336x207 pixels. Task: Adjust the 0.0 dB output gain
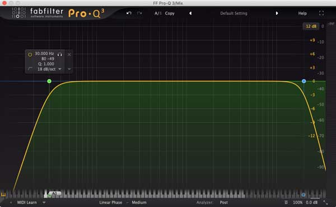[x=311, y=203]
